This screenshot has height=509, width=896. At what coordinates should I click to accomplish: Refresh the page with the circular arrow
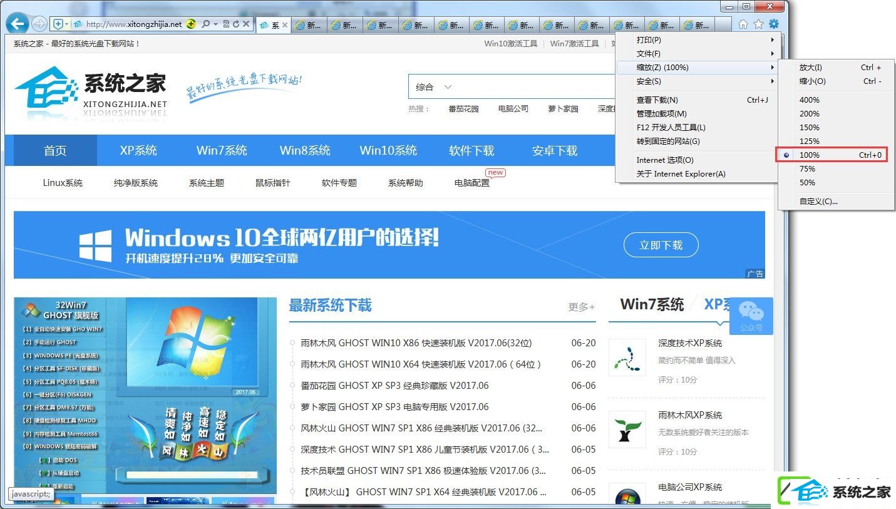(x=236, y=24)
